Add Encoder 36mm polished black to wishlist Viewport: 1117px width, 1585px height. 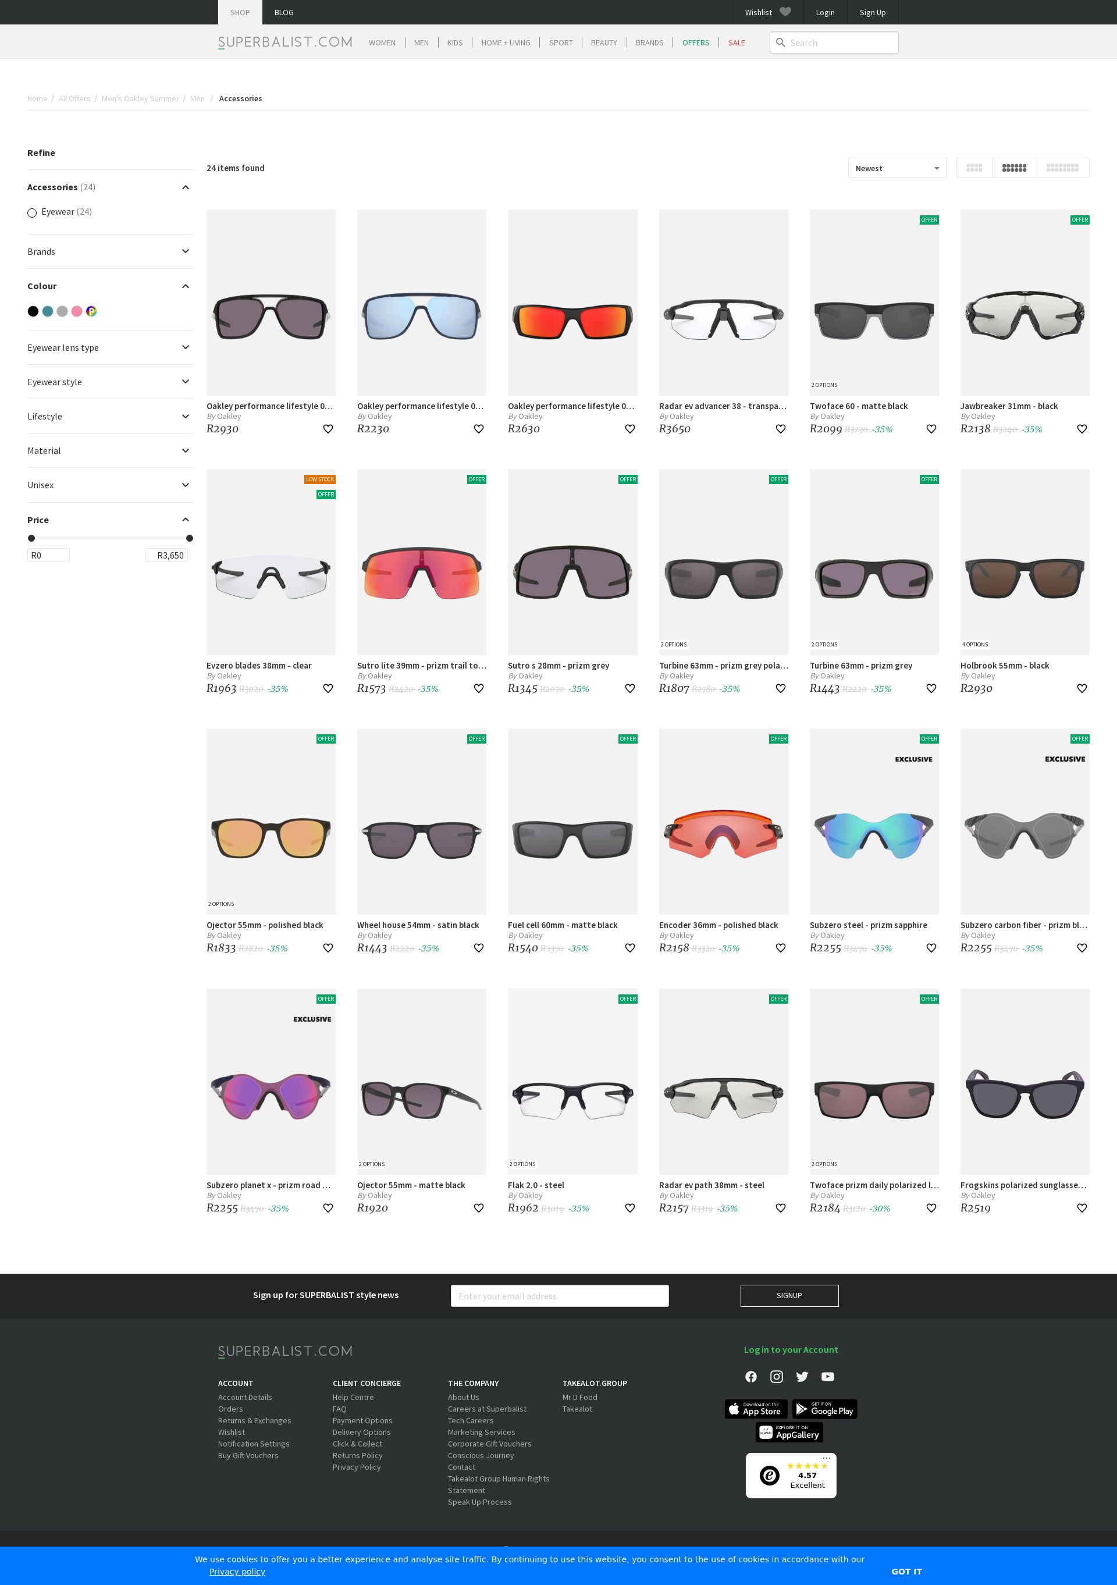click(781, 948)
